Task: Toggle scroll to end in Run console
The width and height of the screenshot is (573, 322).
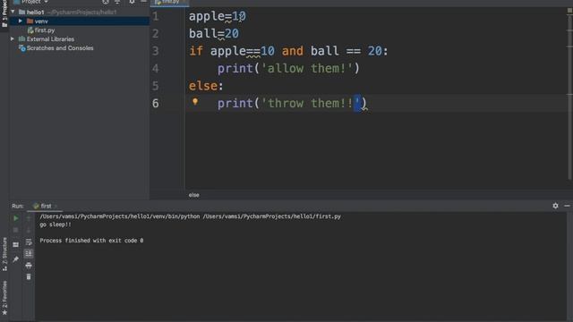Action: point(29,253)
